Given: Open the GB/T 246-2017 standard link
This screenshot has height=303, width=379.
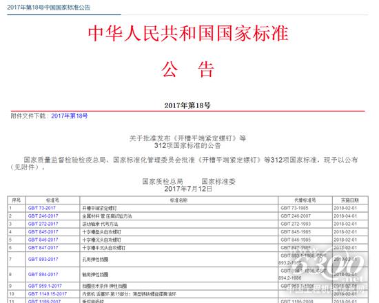Looking at the screenshot, I should [x=43, y=216].
